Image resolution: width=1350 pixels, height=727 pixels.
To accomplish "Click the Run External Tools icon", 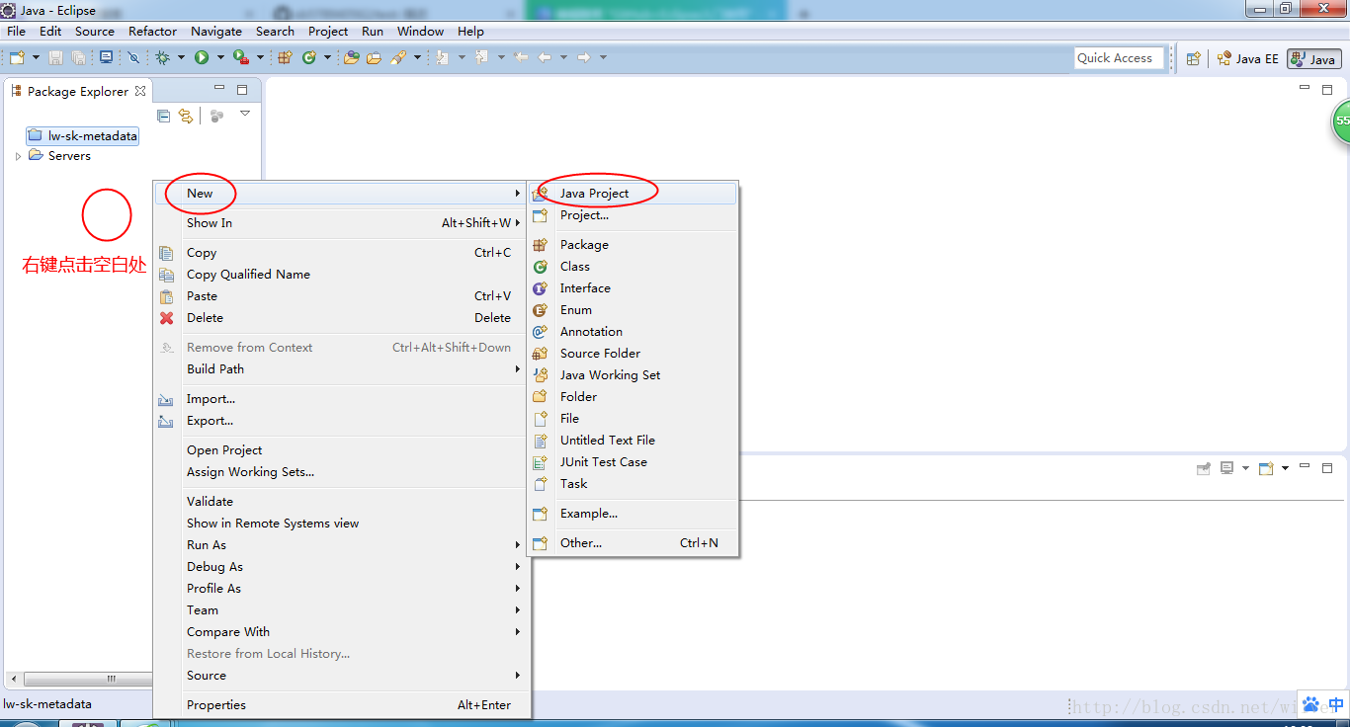I will click(240, 57).
